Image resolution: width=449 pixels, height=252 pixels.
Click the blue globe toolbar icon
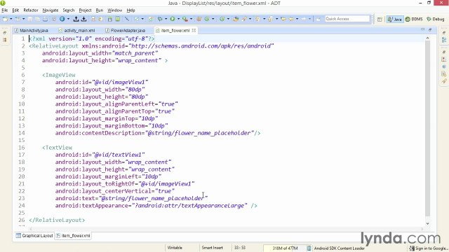(62, 19)
